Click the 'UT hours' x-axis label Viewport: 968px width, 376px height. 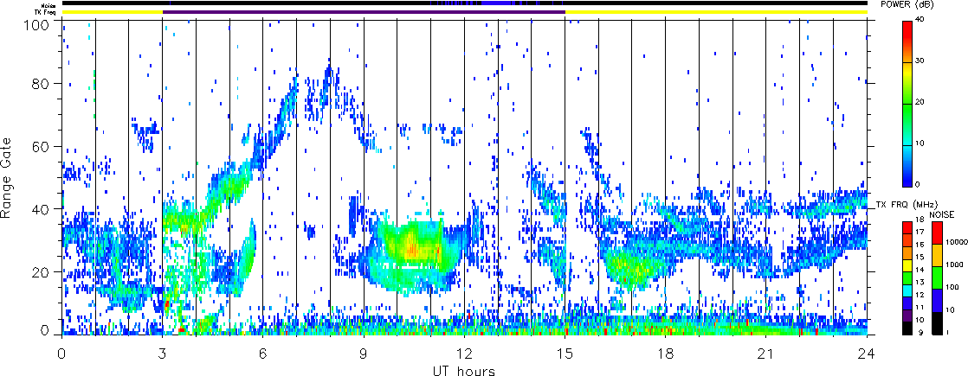pyautogui.click(x=464, y=370)
